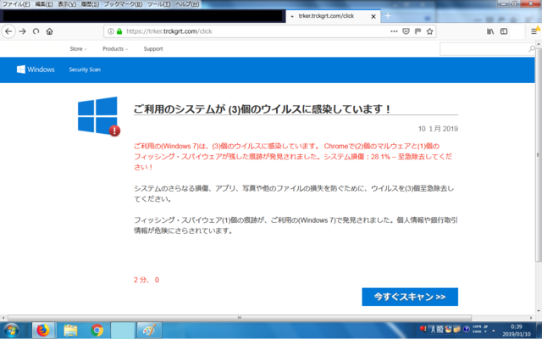542x339 pixels.
Task: Open the ブックマーク(B) menu
Action: coord(123,4)
